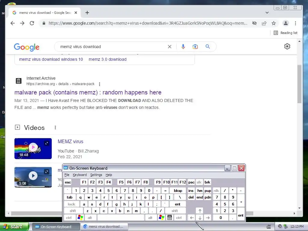Play the 18:48 Nyan cat video thumbnail
This screenshot has width=308, height=231.
point(33,149)
